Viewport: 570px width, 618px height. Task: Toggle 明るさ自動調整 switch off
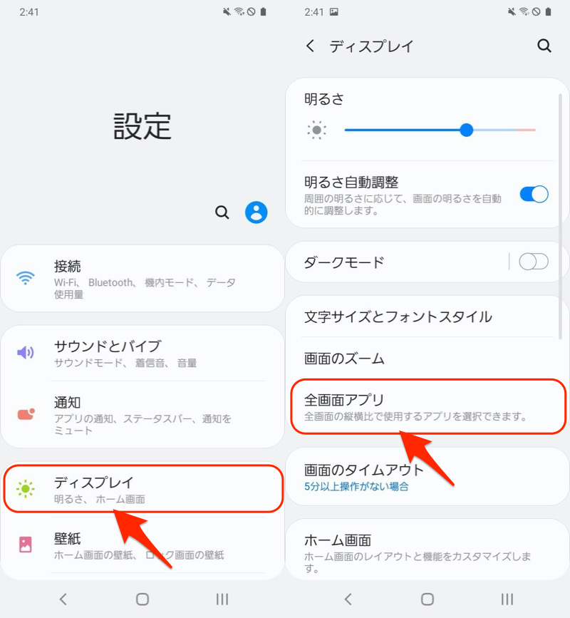534,194
